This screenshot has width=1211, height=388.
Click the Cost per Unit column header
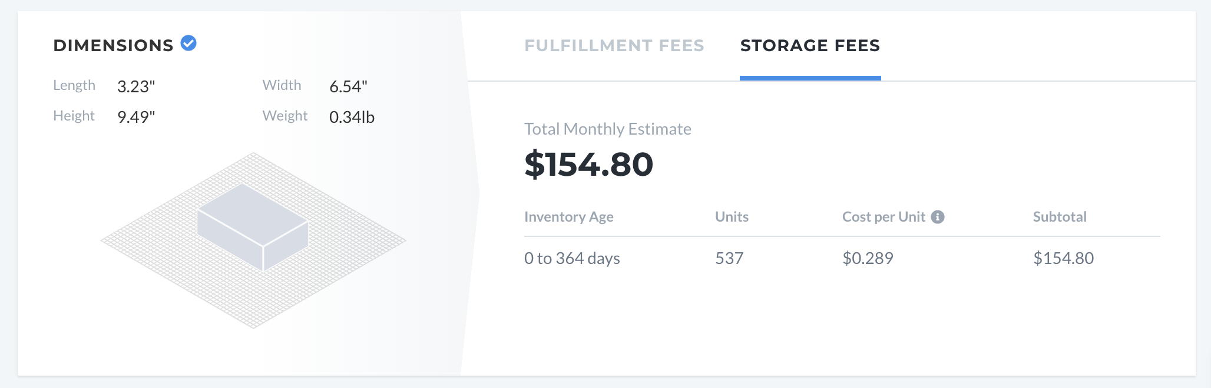click(884, 217)
